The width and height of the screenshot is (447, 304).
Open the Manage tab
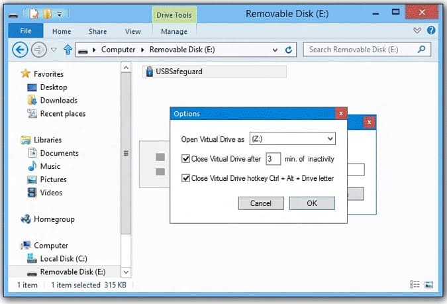tap(174, 31)
